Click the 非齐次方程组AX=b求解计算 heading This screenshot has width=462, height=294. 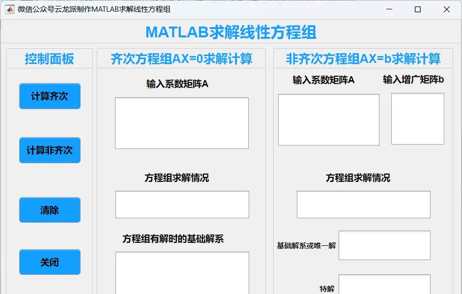[x=363, y=59]
